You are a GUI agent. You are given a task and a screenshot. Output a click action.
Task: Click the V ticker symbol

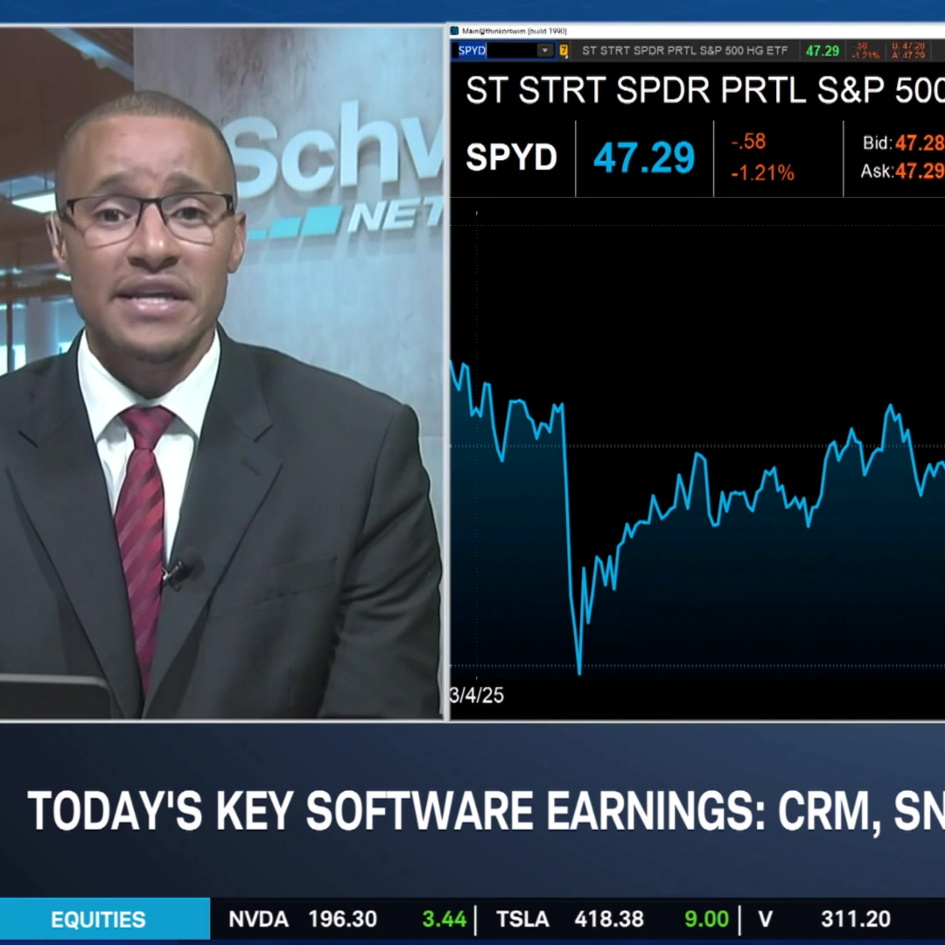coord(765,919)
